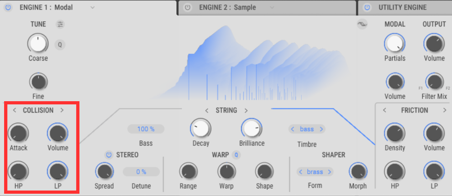Click the Collision HP knob
Image resolution: width=452 pixels, height=196 pixels.
click(x=18, y=171)
